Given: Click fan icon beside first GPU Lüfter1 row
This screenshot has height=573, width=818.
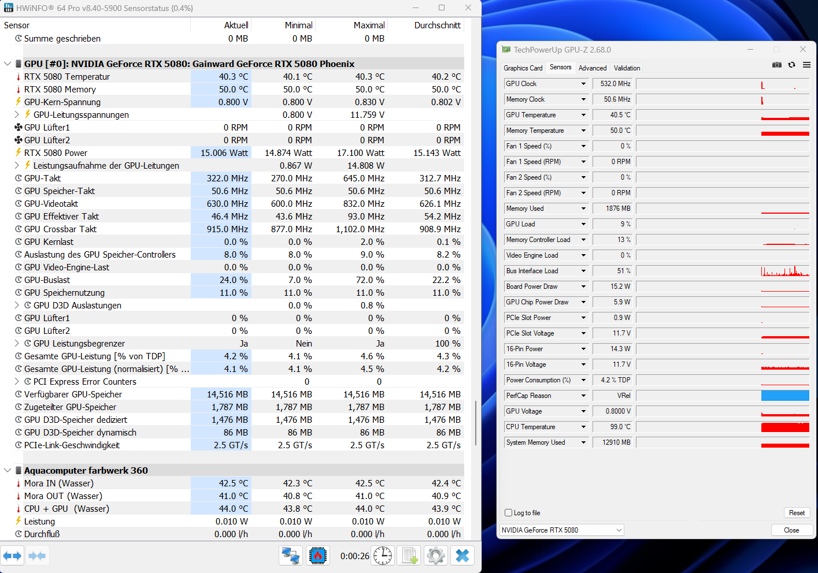Looking at the screenshot, I should pos(18,128).
